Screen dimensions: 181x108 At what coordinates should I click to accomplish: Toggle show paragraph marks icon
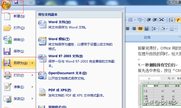(x=178, y=20)
